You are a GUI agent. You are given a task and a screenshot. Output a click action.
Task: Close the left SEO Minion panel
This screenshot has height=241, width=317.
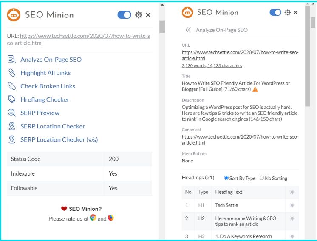(148, 15)
